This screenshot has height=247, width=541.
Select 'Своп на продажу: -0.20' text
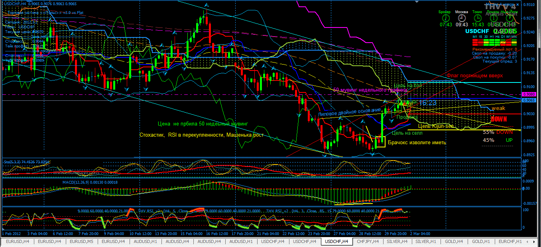tap(494, 53)
